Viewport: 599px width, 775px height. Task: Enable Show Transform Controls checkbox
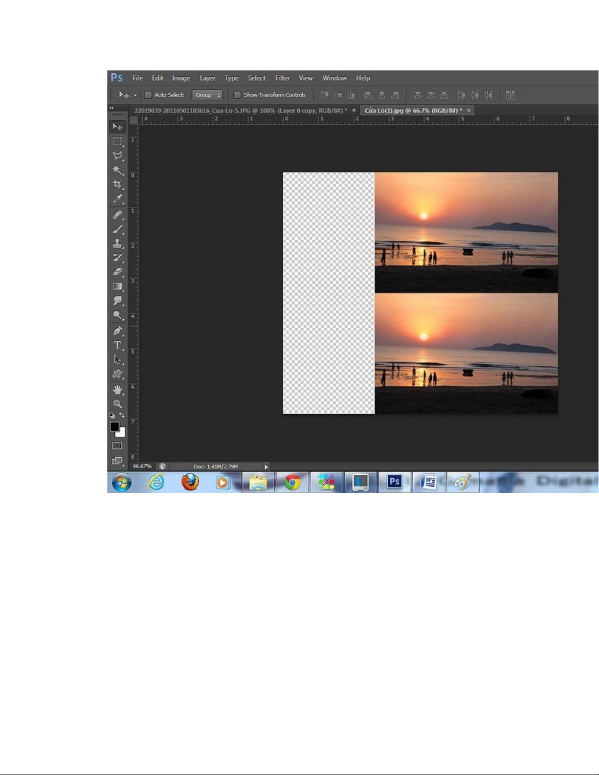237,95
